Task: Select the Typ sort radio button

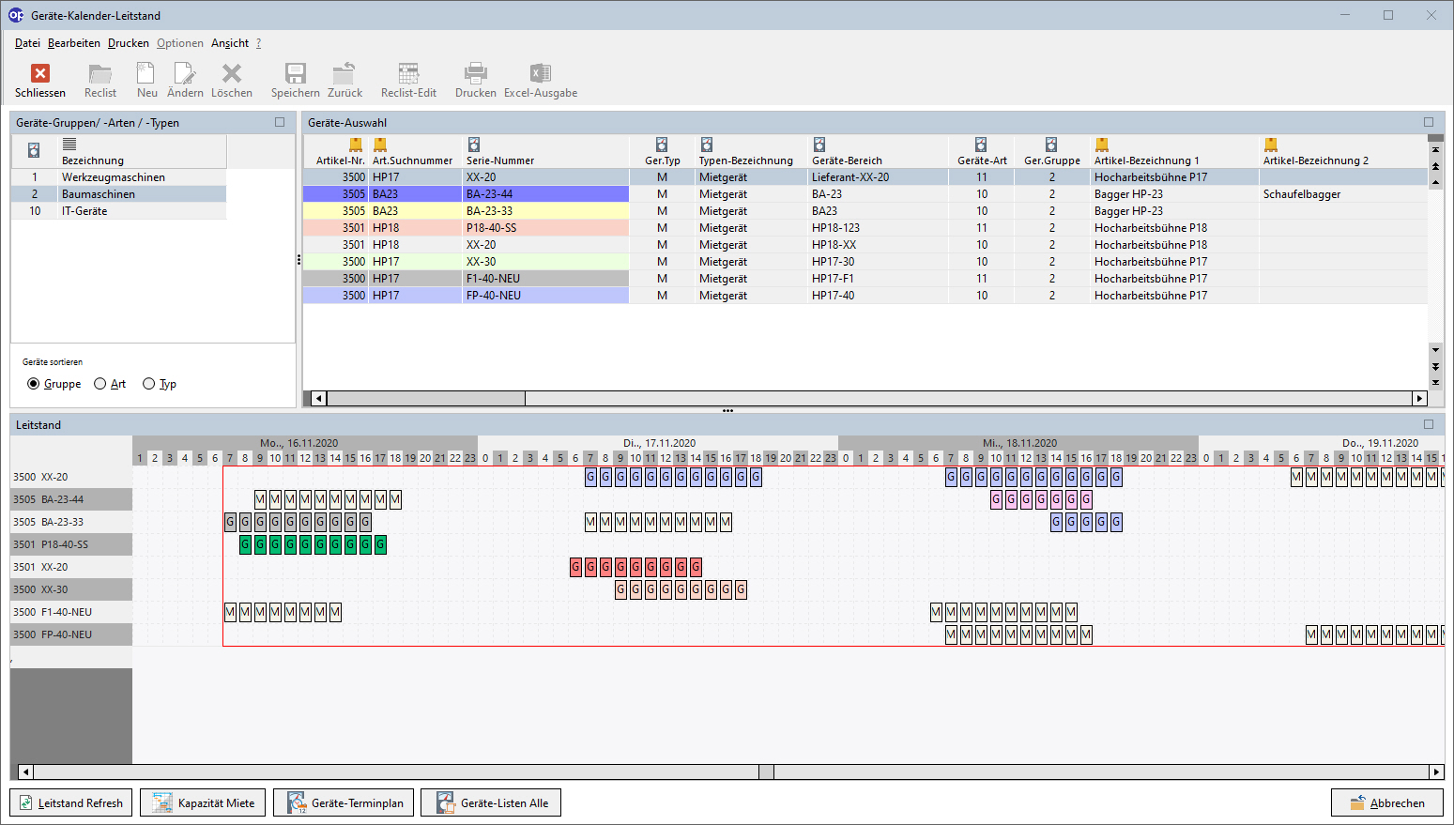Action: point(148,384)
